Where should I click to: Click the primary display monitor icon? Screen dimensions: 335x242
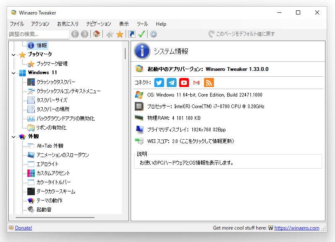(x=139, y=130)
